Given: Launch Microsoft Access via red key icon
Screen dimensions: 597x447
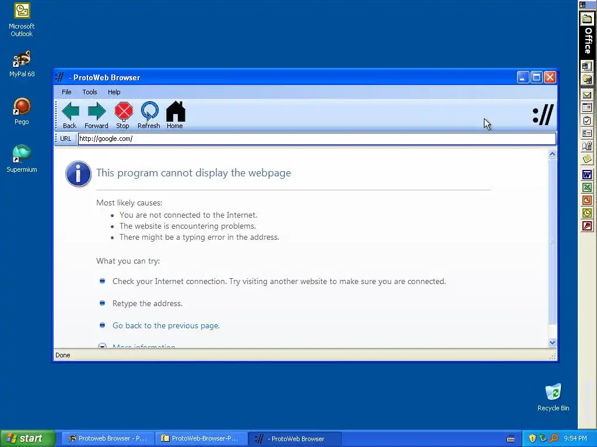Looking at the screenshot, I should pyautogui.click(x=587, y=226).
